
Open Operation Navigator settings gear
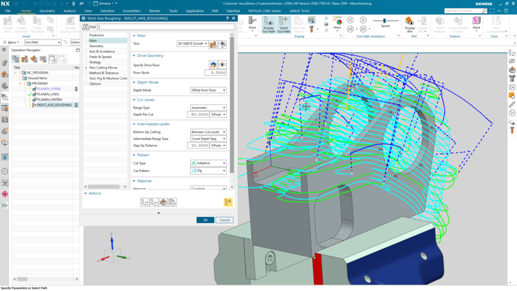[4, 50]
